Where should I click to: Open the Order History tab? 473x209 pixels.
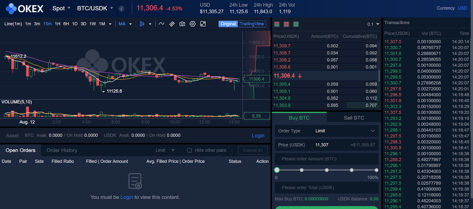point(62,150)
